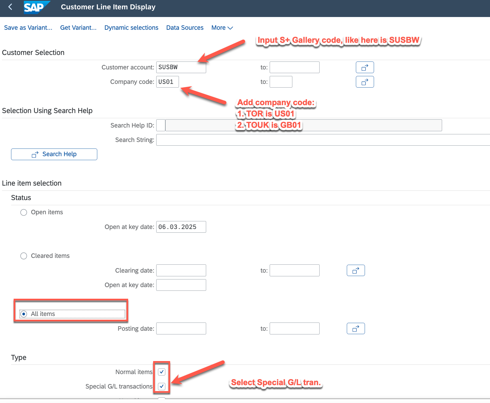Click Get Variant
The image size is (490, 403).
(78, 28)
